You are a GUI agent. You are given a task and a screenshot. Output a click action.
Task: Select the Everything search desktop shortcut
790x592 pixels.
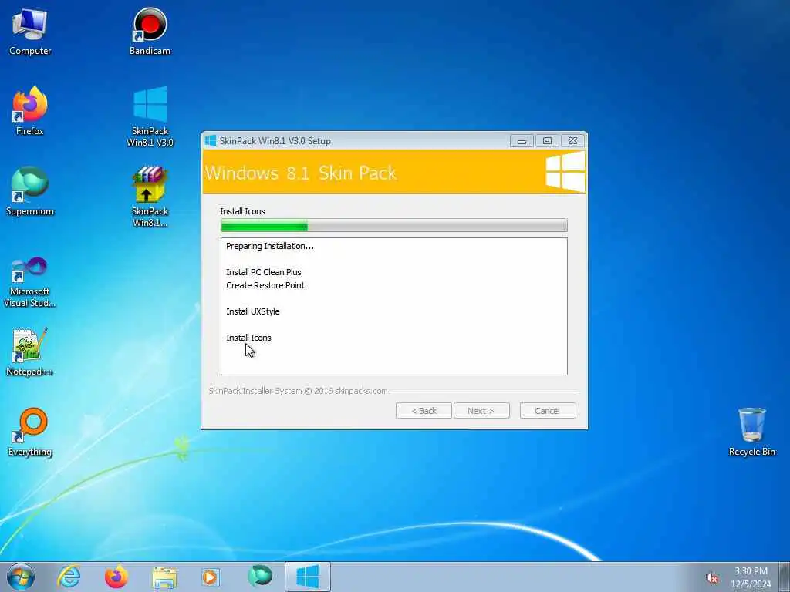tap(30, 432)
